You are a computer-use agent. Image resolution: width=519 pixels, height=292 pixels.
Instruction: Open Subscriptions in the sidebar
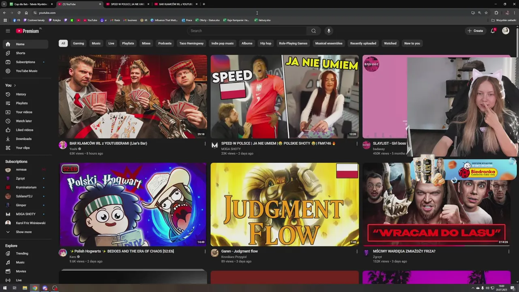click(25, 62)
